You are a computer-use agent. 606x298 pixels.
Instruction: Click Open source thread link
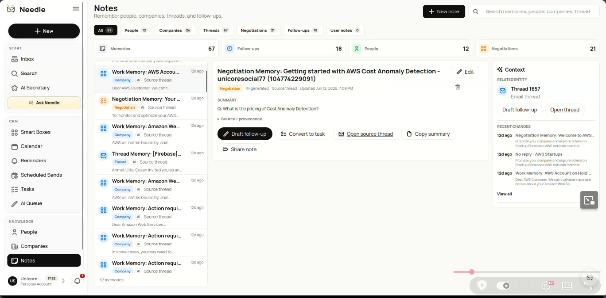point(365,134)
